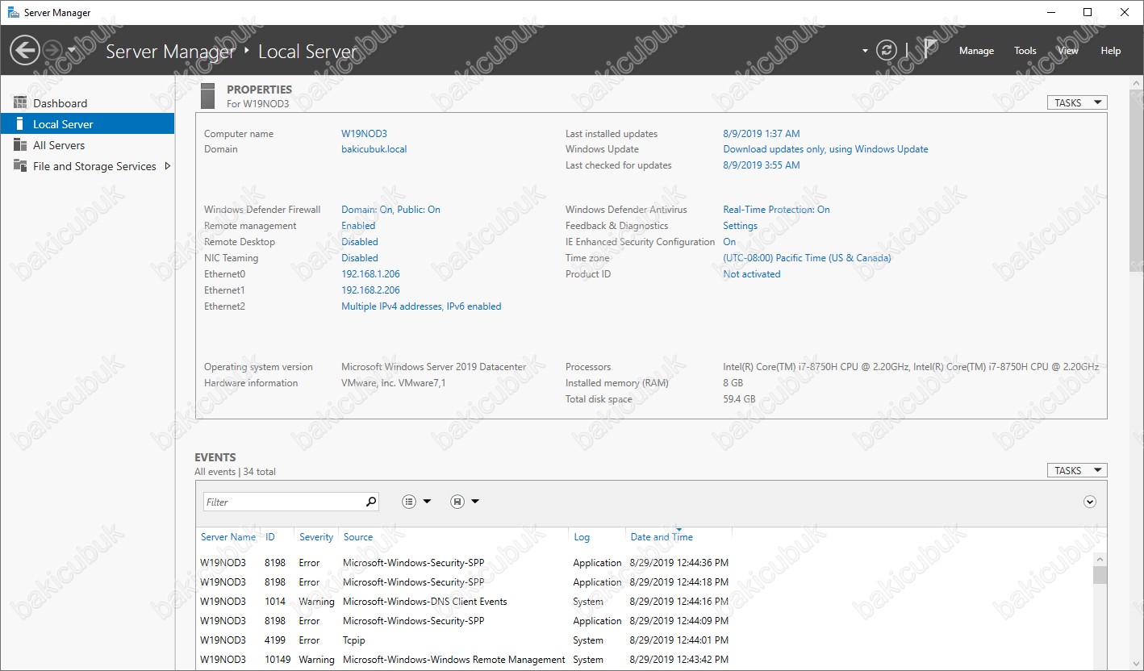
Task: Click IE Enhanced Security Configuration On link
Action: point(729,242)
